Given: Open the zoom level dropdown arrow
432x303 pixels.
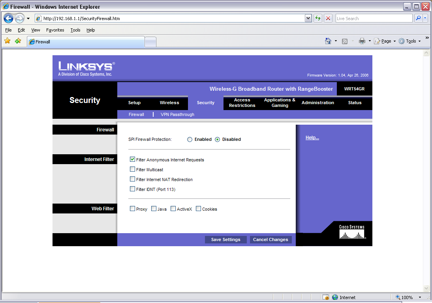Looking at the screenshot, I should [x=420, y=297].
